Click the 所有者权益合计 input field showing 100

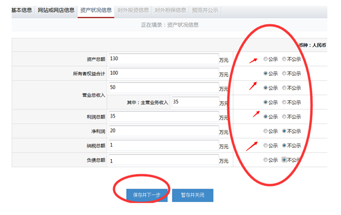click(x=164, y=73)
